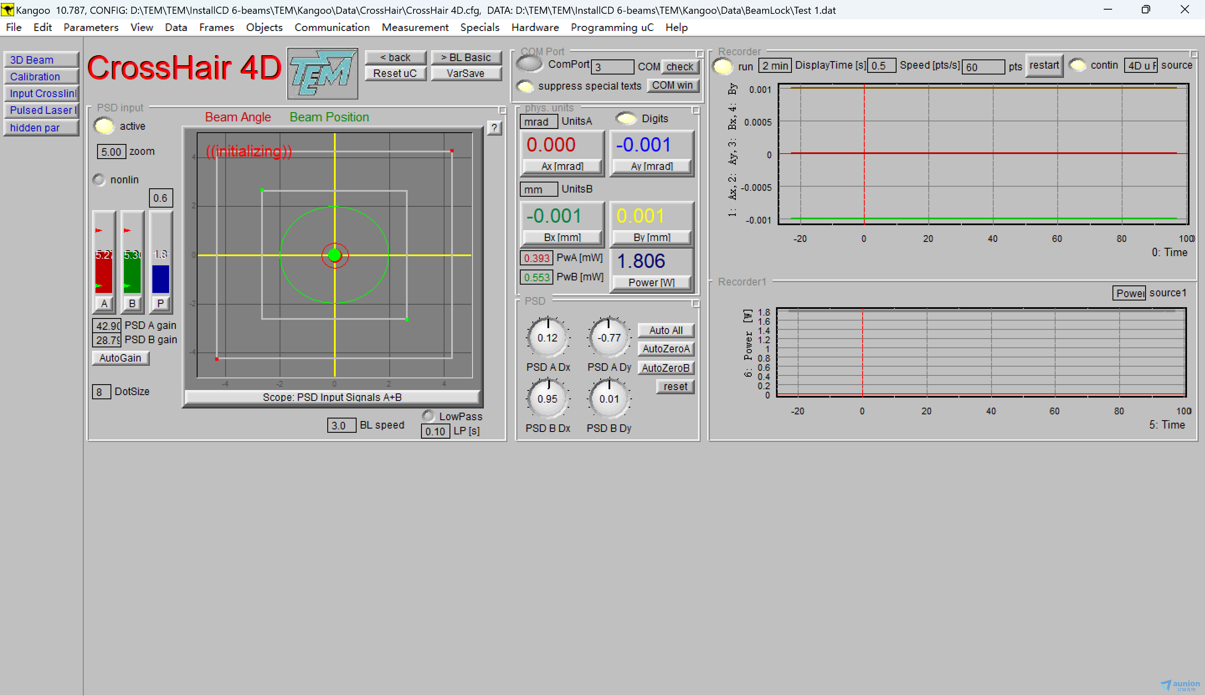This screenshot has width=1205, height=696.
Task: Click the Recorder restart button
Action: click(x=1044, y=65)
